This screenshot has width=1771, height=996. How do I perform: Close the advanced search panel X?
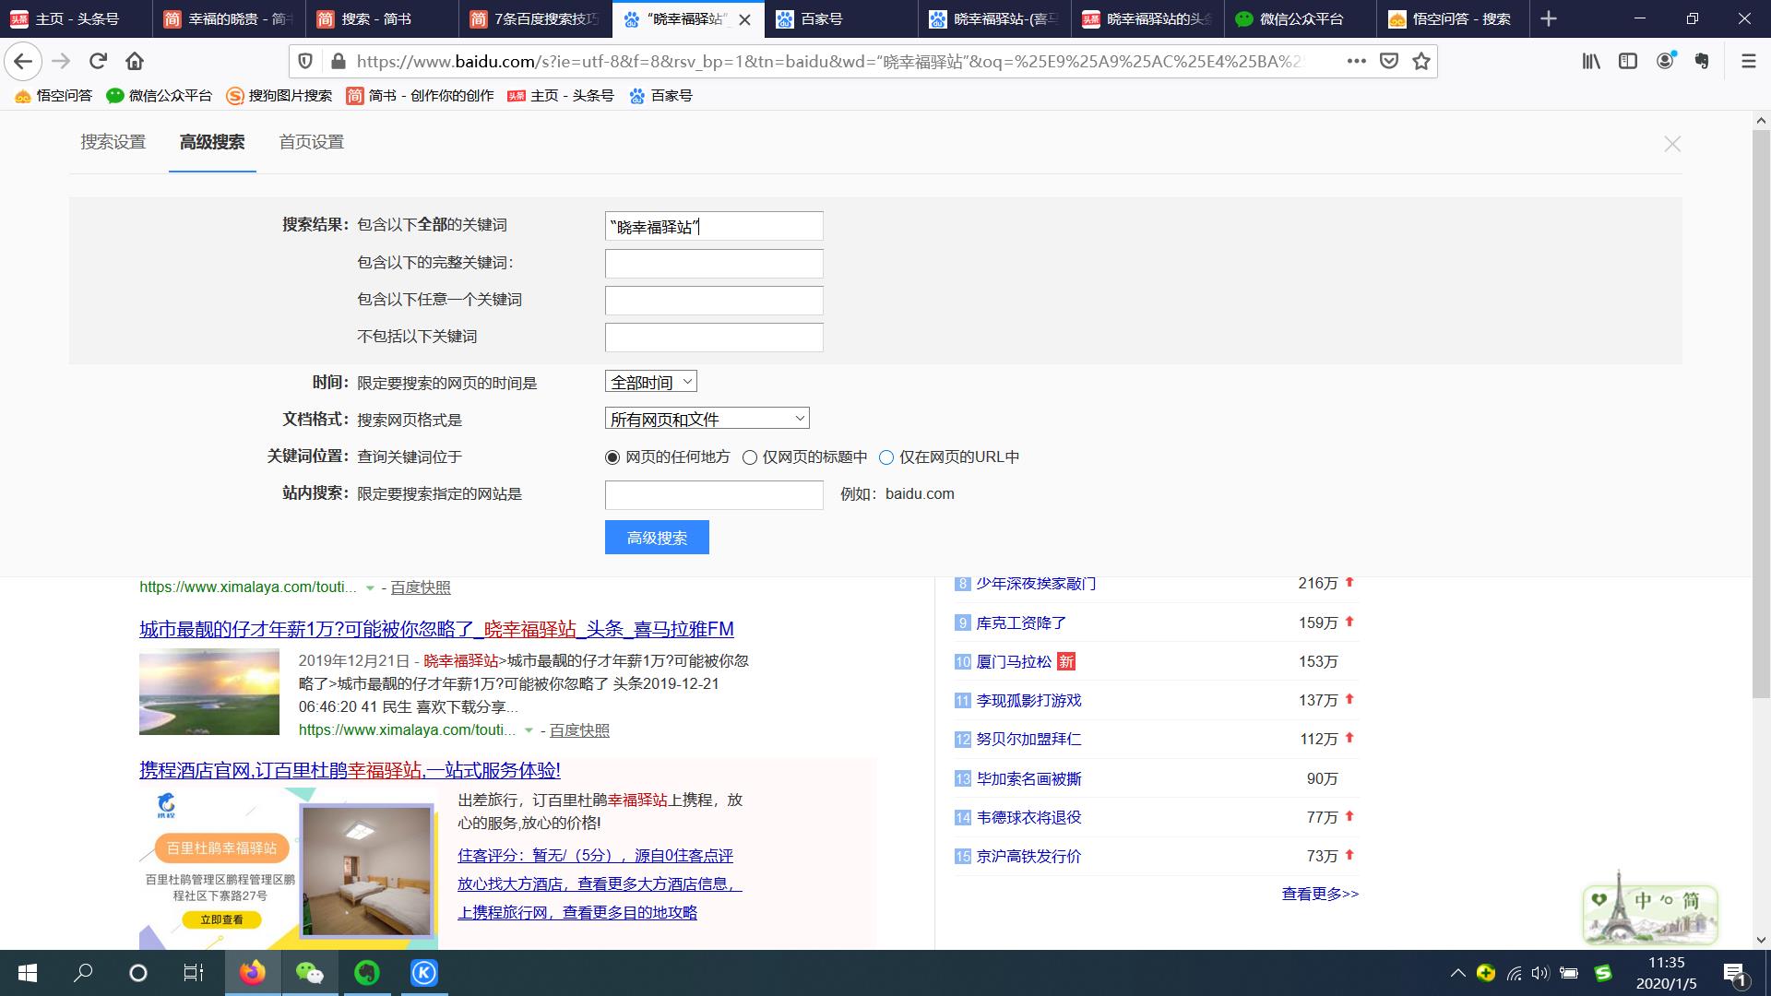(x=1672, y=144)
